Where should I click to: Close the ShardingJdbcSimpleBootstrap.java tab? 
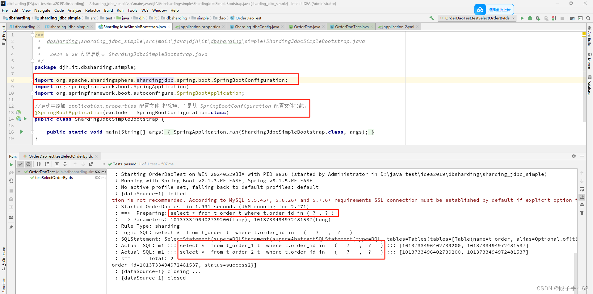pos(169,27)
